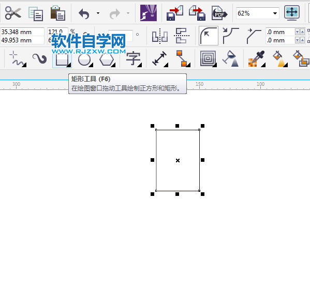Toggle chamfered corner type
The image size is (310, 290).
(x=254, y=36)
